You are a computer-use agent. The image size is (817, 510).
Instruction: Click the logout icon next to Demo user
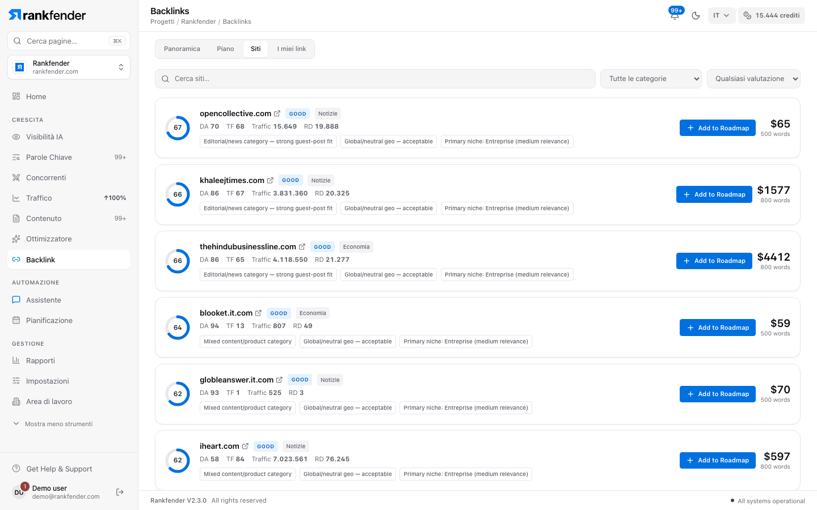tap(120, 492)
